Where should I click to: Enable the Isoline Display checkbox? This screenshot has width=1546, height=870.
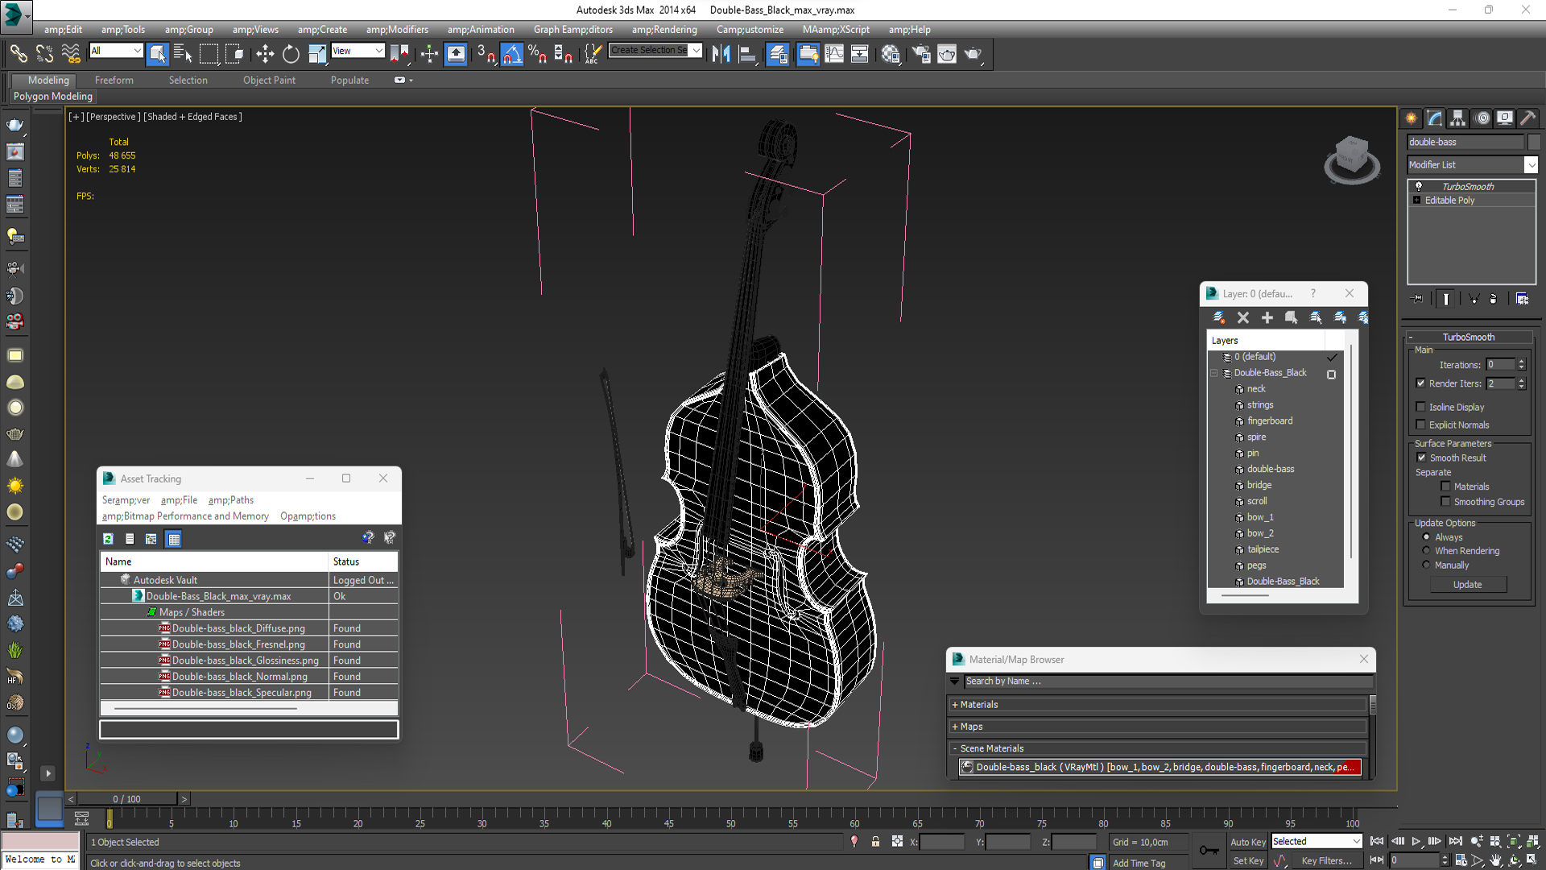click(1421, 407)
